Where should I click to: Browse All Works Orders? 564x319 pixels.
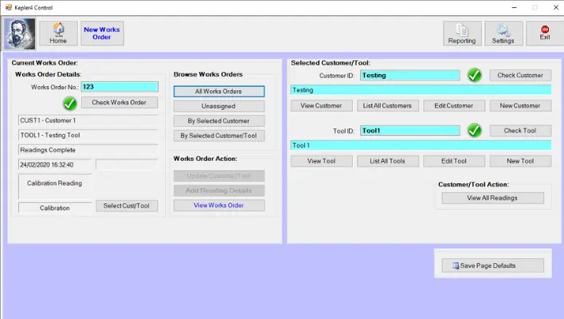219,91
